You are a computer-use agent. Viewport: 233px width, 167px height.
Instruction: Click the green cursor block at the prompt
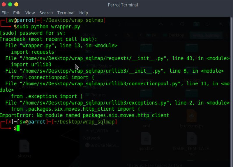[x=18, y=128]
